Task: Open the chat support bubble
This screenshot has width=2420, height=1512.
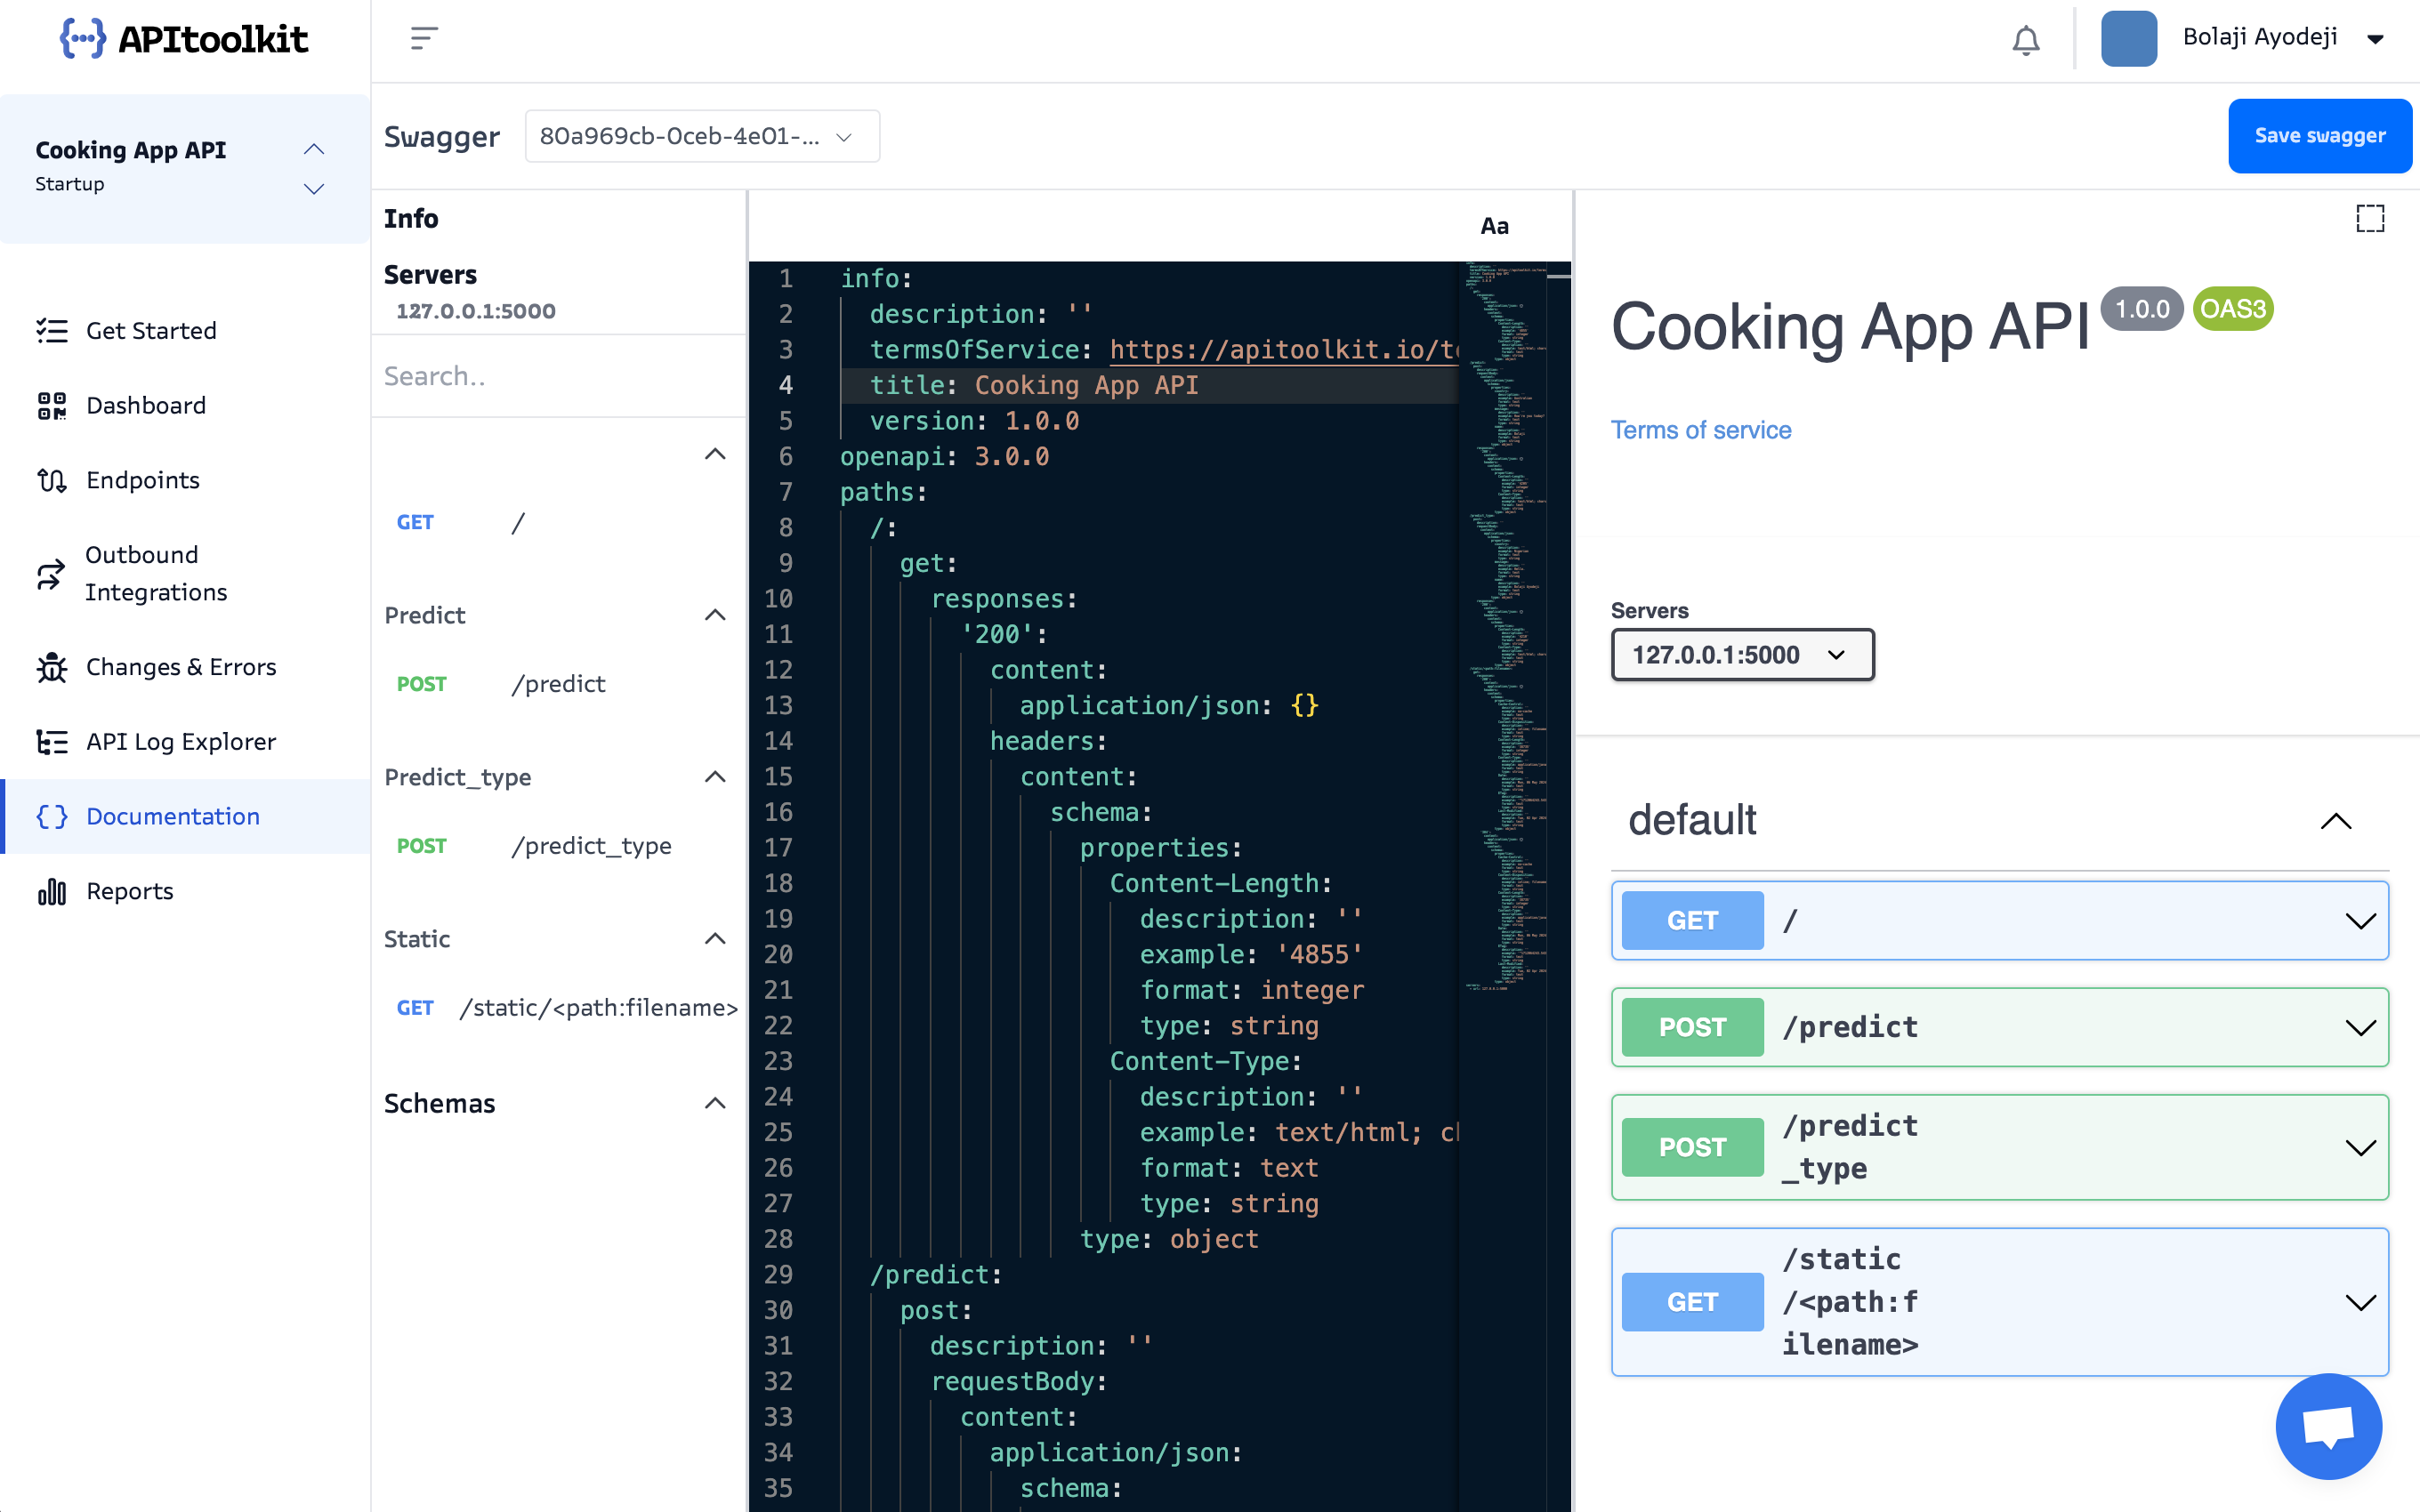Action: (x=2328, y=1426)
